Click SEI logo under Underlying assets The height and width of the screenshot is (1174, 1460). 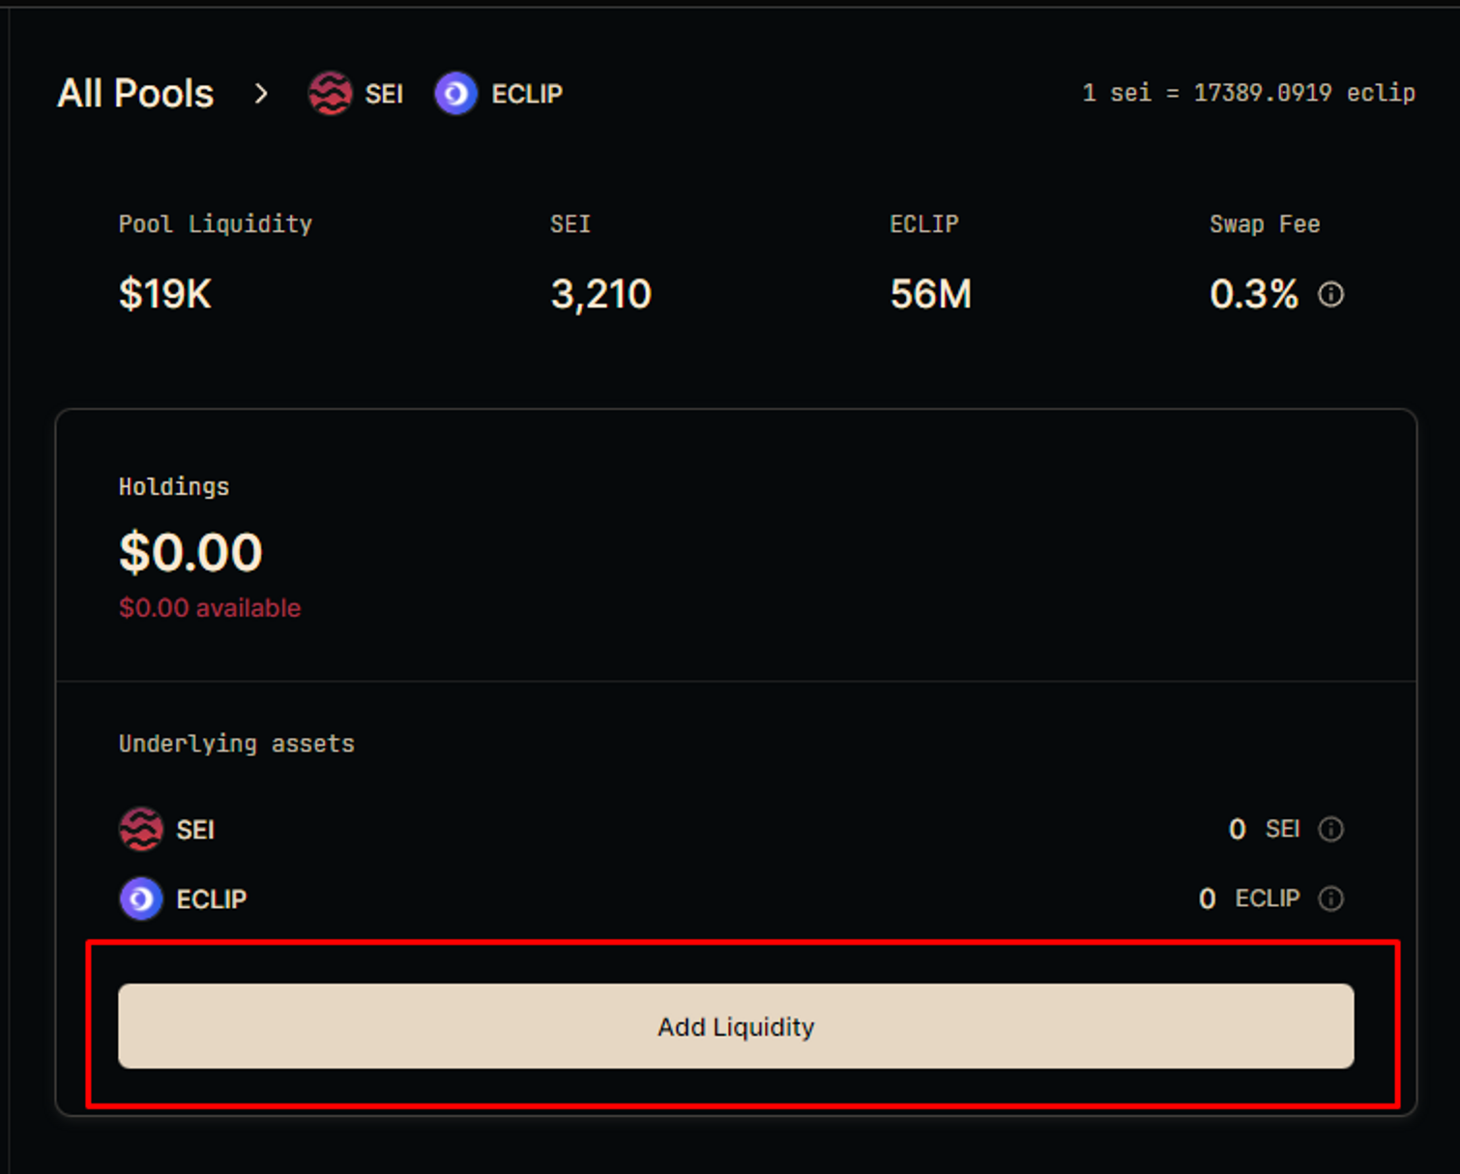(141, 829)
